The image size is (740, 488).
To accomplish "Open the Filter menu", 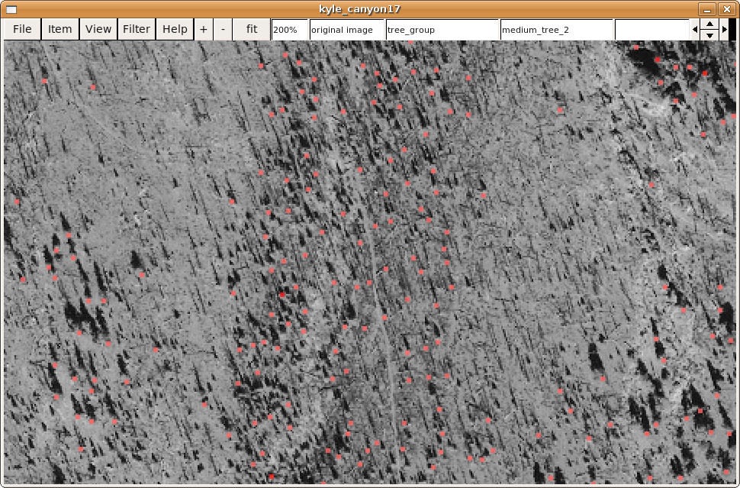I will click(x=137, y=29).
